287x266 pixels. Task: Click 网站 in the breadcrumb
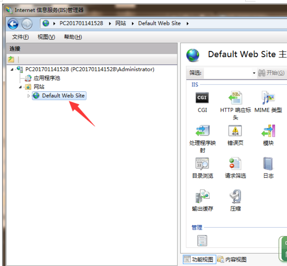121,23
